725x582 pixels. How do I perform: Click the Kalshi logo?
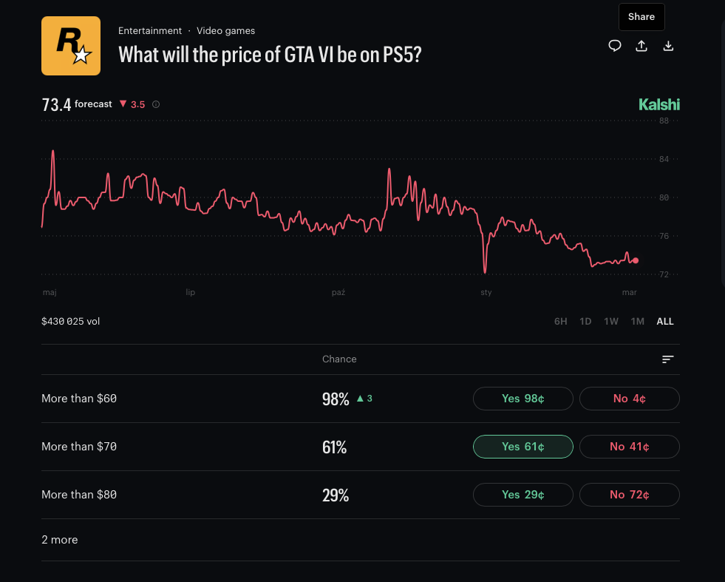658,104
